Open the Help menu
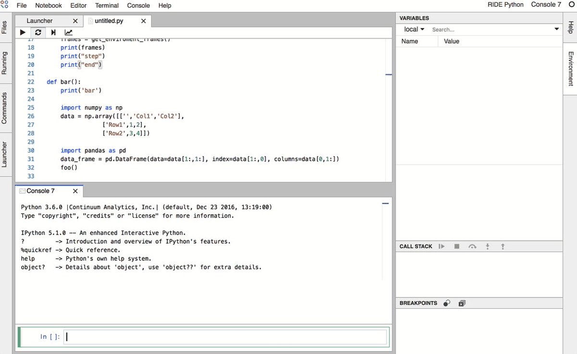 coord(164,5)
